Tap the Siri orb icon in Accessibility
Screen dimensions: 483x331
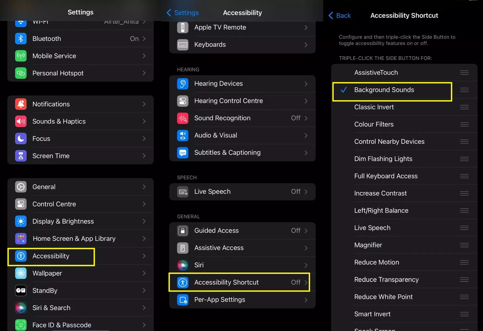coord(183,265)
